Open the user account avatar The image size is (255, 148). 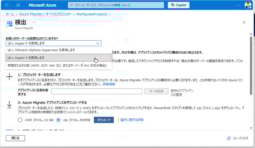[248, 5]
